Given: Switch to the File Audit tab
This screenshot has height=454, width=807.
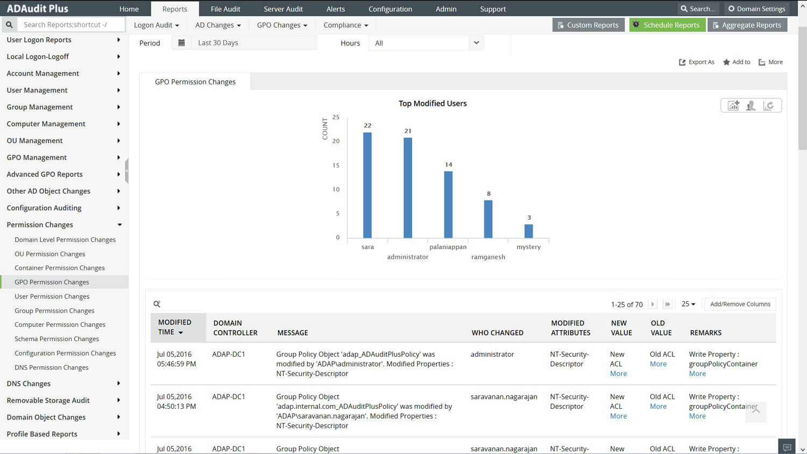Looking at the screenshot, I should pos(225,9).
